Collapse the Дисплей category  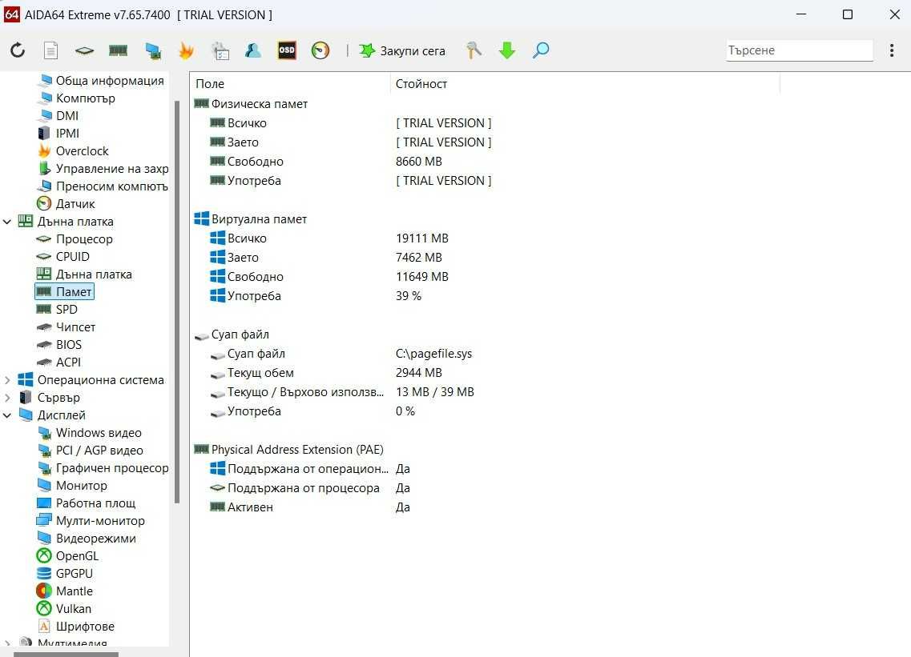coord(7,415)
